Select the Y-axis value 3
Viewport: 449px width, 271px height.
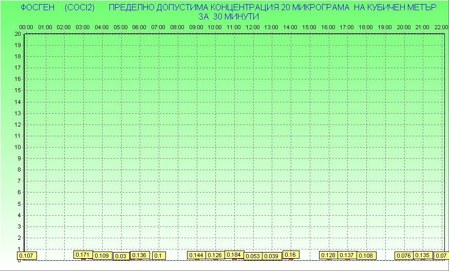[x=19, y=226]
